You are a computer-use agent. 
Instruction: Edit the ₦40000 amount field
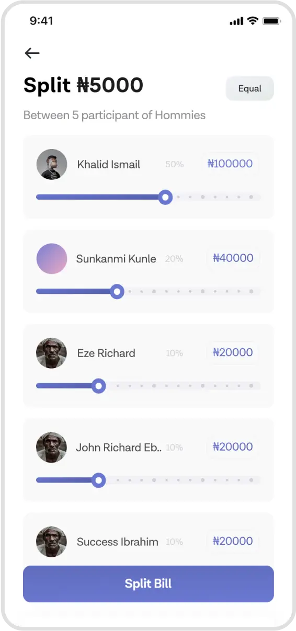(x=233, y=258)
